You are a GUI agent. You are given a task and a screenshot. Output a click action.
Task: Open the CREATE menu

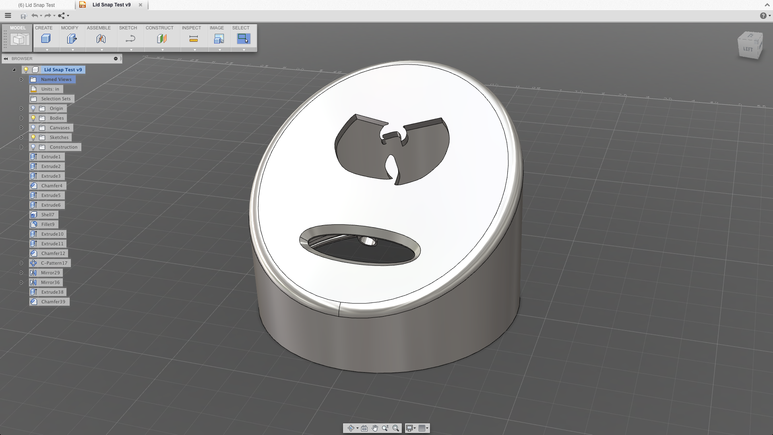pos(43,28)
